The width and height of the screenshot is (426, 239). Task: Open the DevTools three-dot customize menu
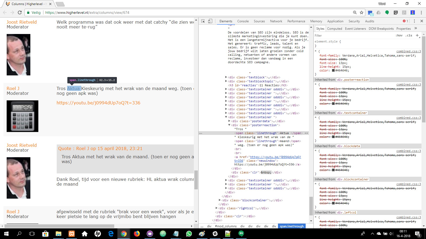coord(414,21)
